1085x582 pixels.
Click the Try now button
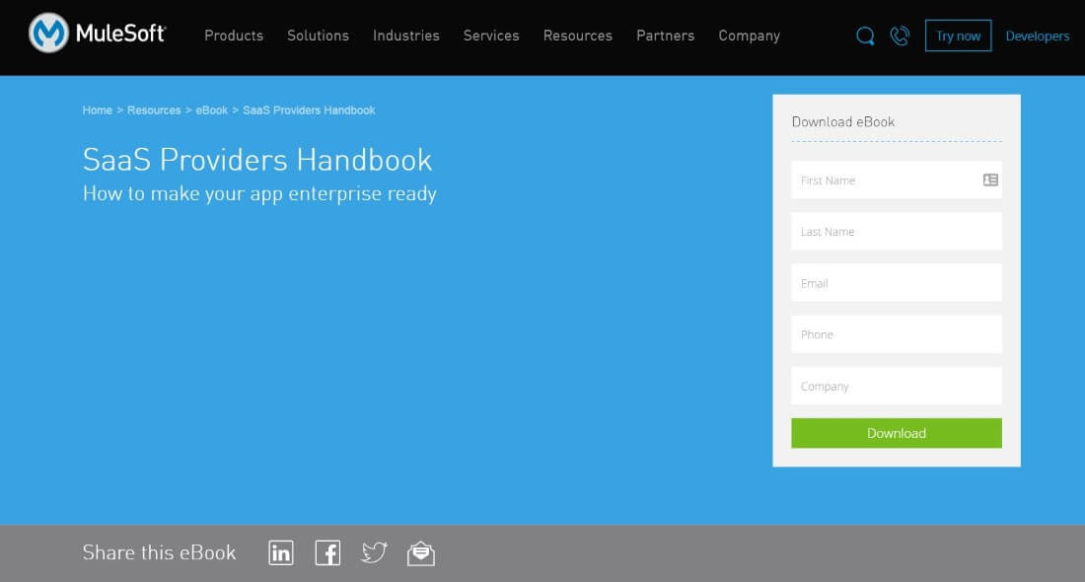coord(958,36)
